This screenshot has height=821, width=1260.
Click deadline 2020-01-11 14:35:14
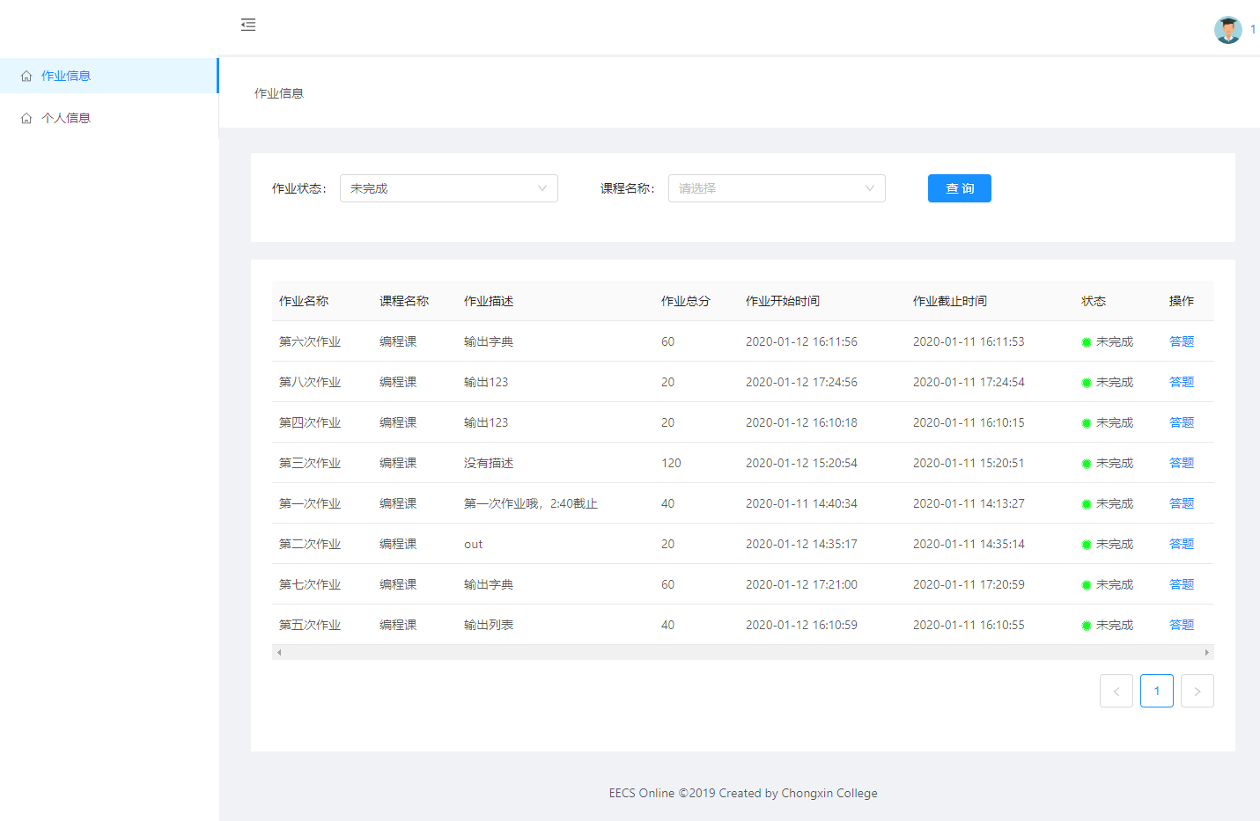pyautogui.click(x=969, y=544)
